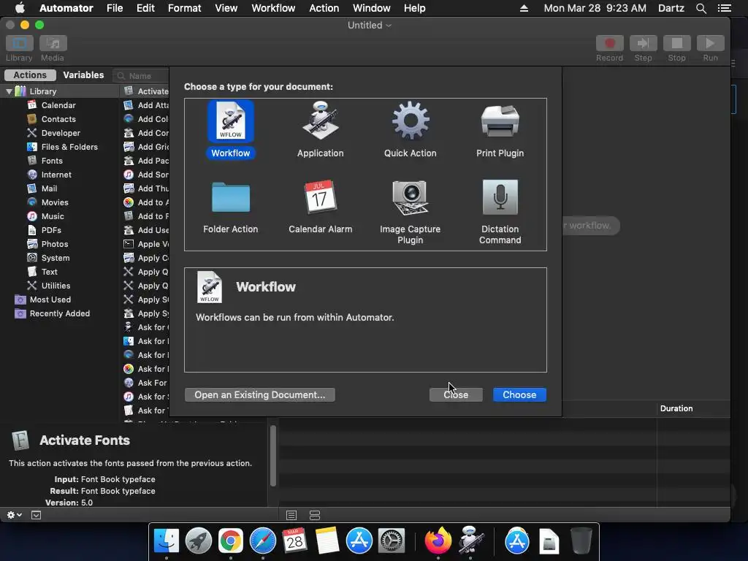Switch to the Actions tab

(x=30, y=75)
